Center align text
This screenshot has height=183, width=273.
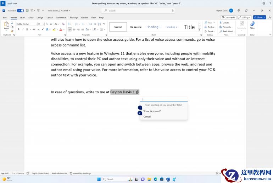(74, 29)
